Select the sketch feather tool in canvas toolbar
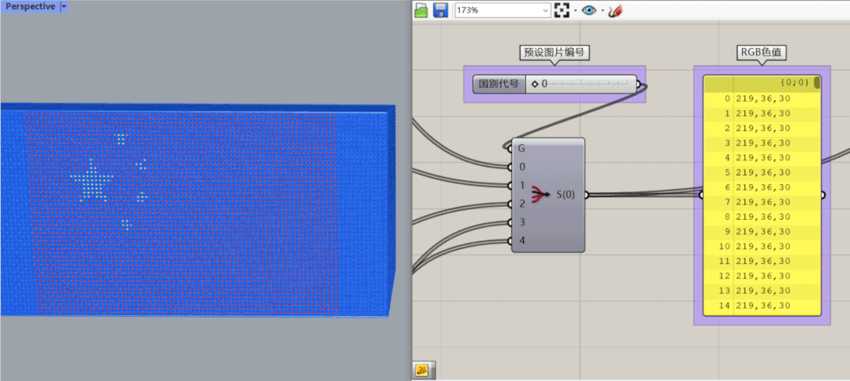Viewport: 850px width, 381px height. tap(615, 9)
